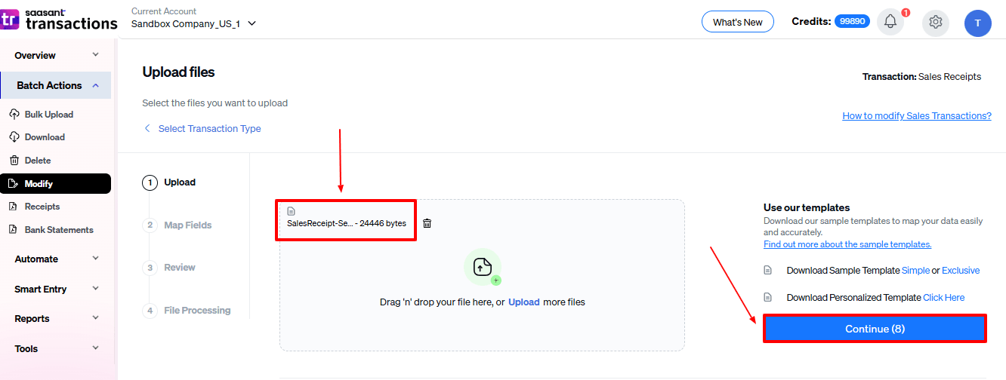Click the What's New button
The image size is (1006, 380).
737,22
